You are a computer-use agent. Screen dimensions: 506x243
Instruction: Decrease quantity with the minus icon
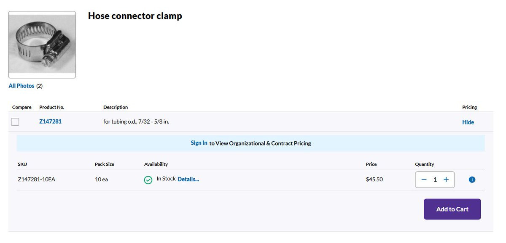point(424,180)
